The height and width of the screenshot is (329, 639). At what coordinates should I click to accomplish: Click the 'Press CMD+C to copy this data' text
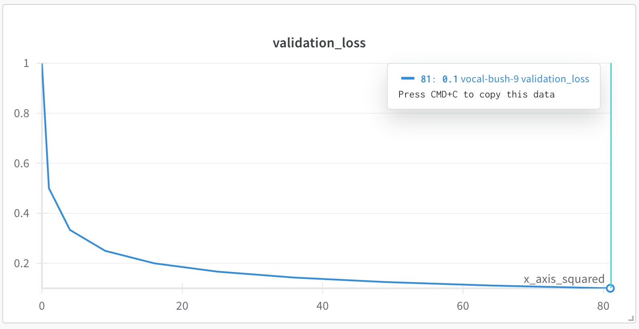[476, 95]
